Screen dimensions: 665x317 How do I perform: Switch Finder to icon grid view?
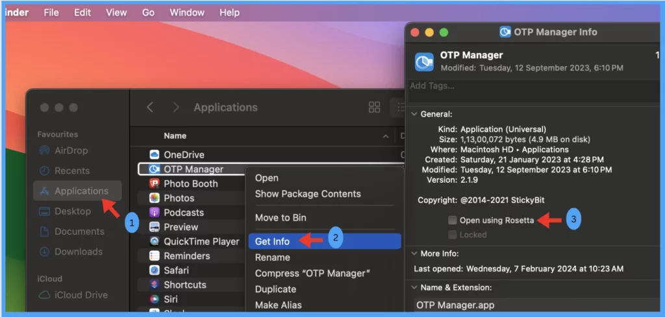click(375, 107)
